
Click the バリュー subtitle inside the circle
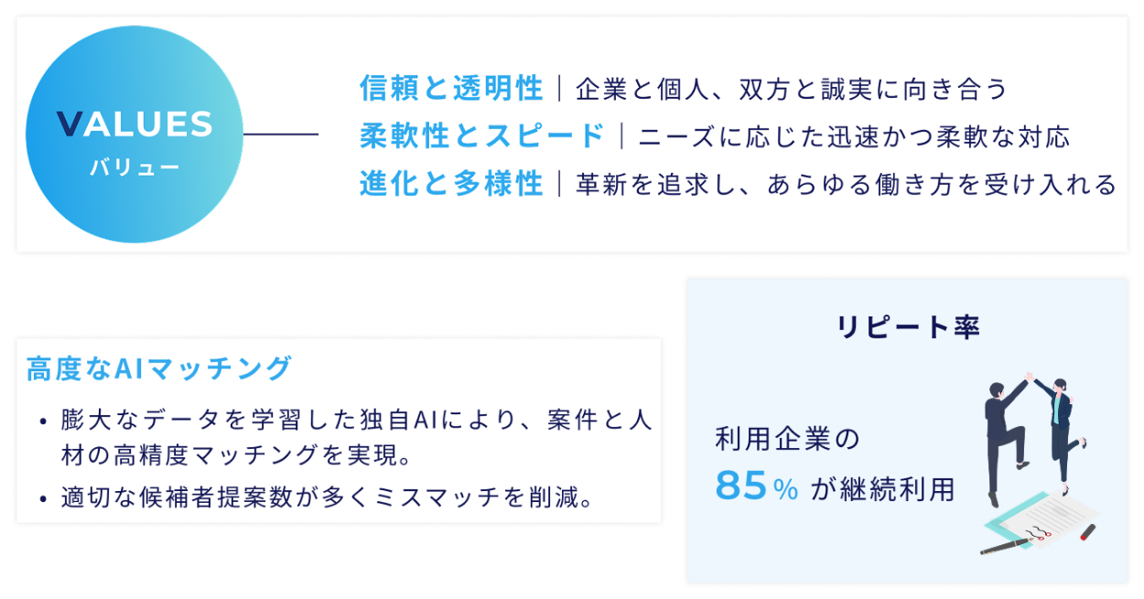[x=134, y=168]
